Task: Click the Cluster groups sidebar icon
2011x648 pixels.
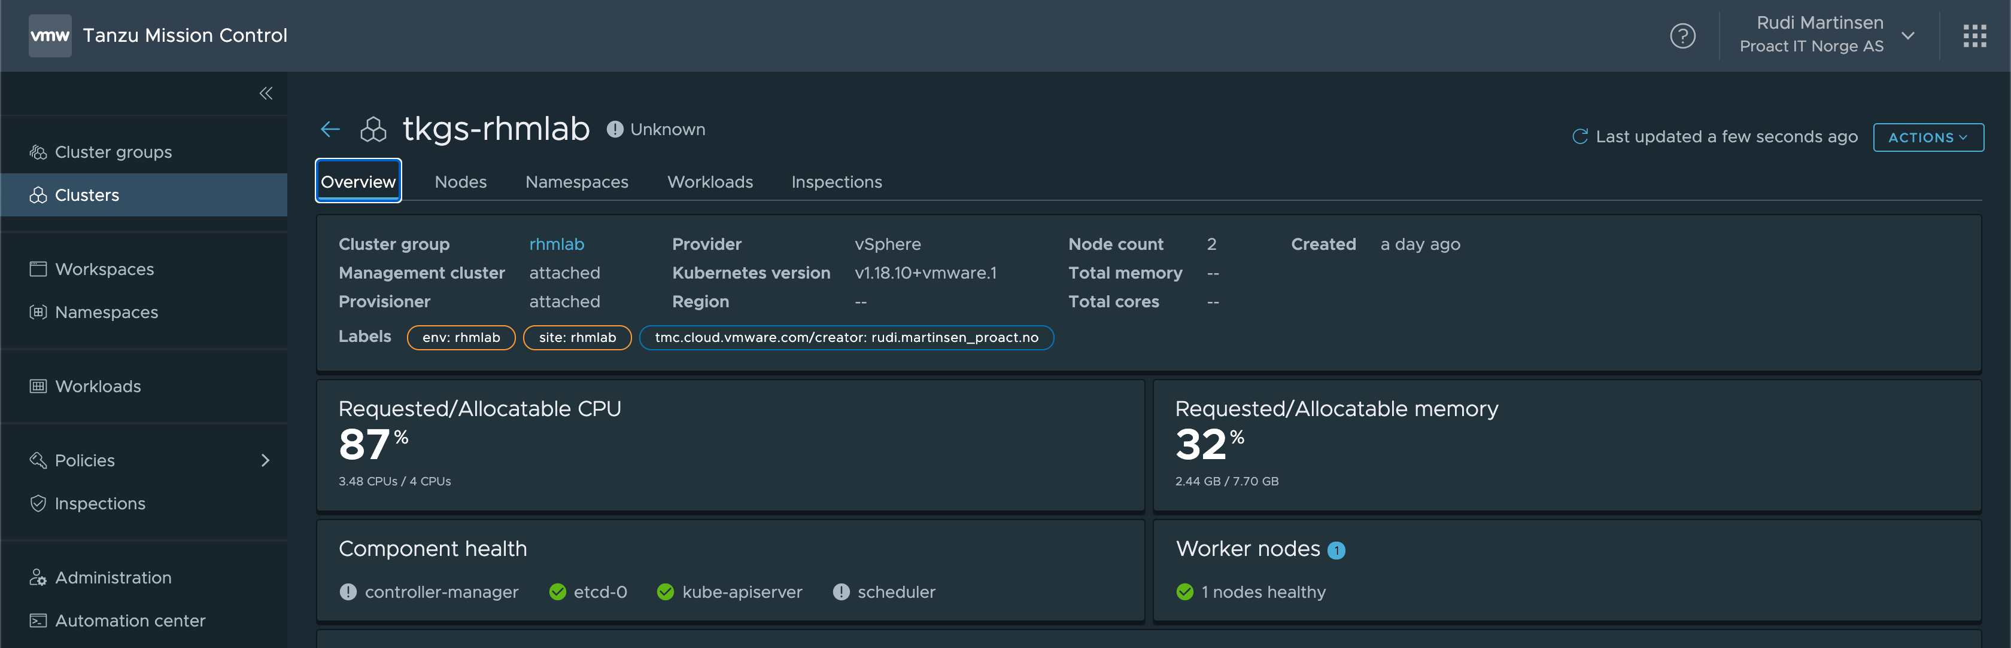Action: click(38, 152)
